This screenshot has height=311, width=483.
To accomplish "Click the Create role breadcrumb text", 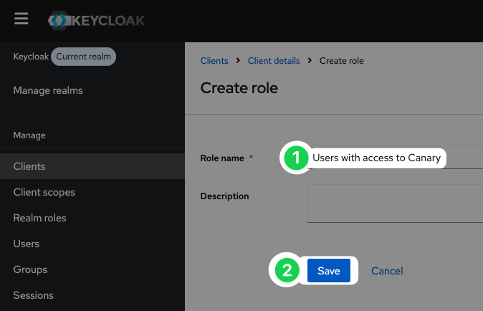I will [341, 61].
